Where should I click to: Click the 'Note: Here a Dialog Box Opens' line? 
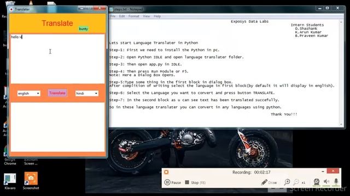142,75
